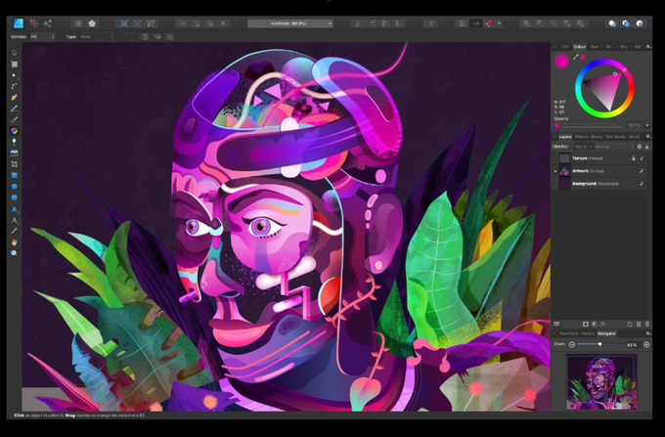Screen dimensions: 665x437
Task: Open snapping options dropdown arrow
Action: 499,23
